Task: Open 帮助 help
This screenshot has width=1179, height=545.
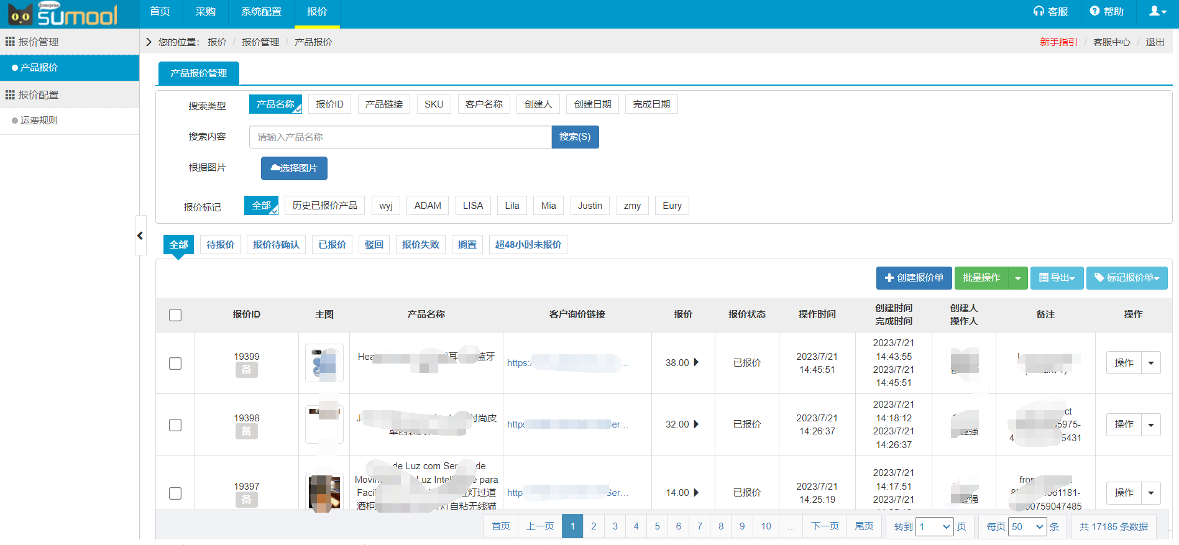Action: point(1106,11)
